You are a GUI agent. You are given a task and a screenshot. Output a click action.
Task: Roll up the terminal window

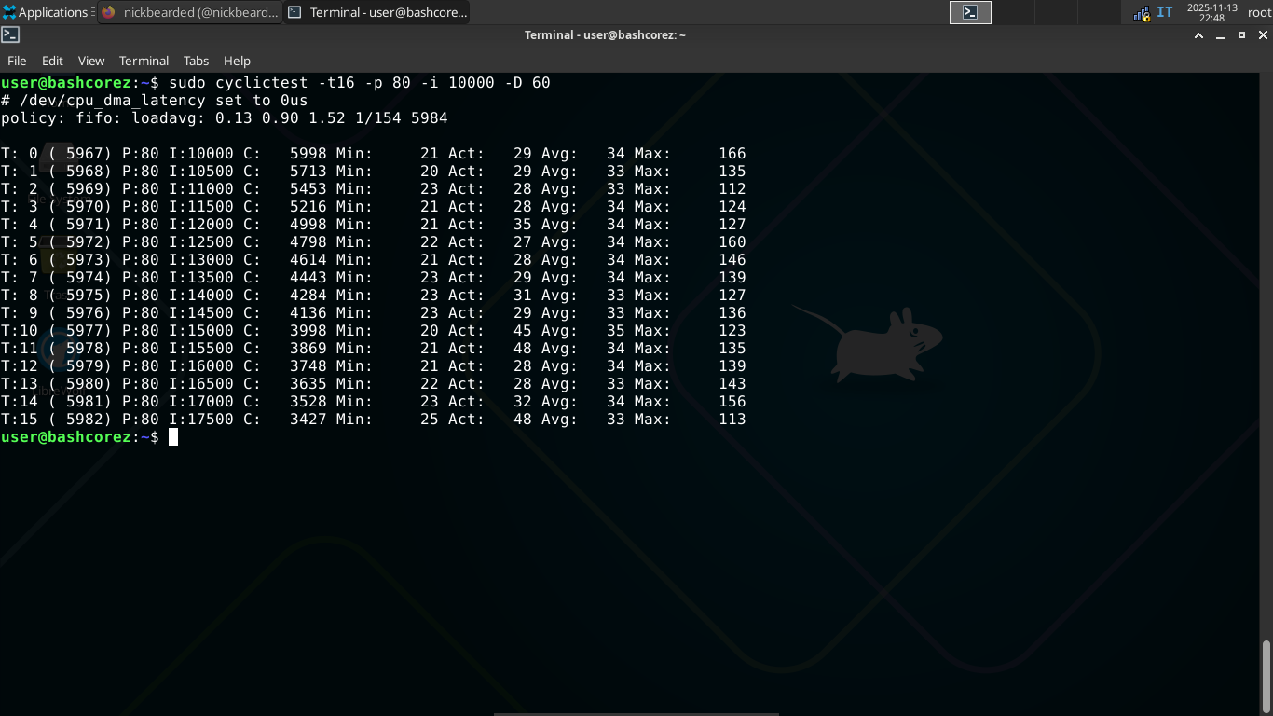click(1199, 35)
